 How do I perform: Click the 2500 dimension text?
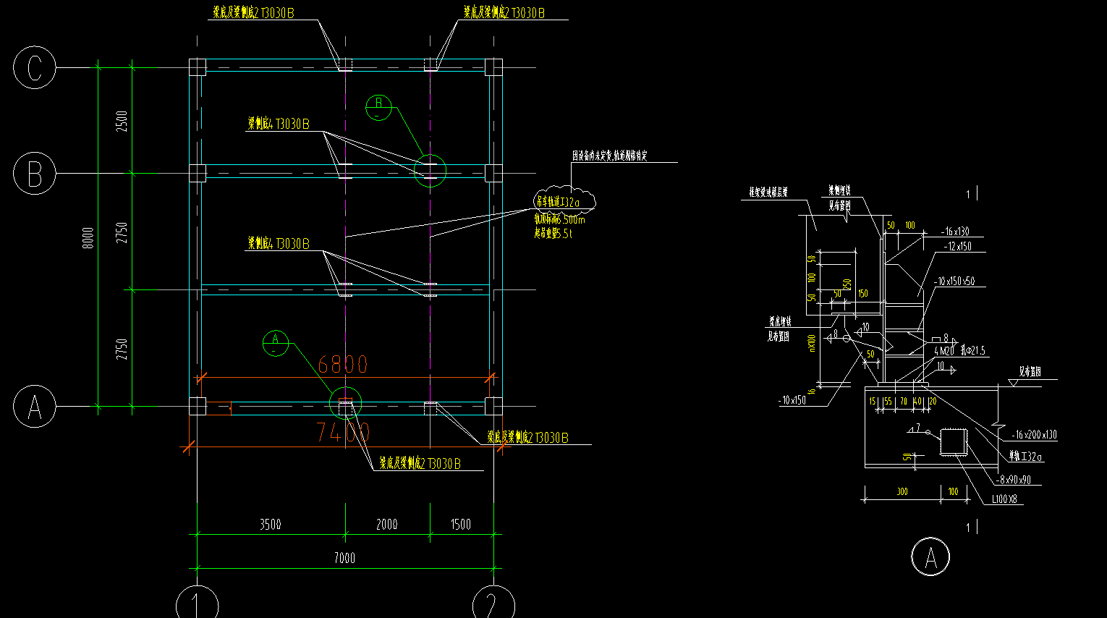122,120
